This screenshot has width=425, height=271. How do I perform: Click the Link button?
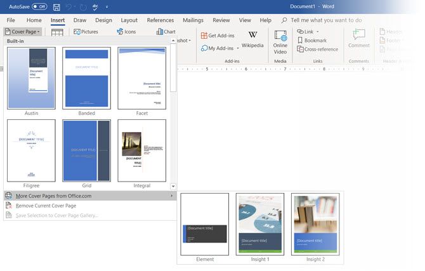pyautogui.click(x=306, y=32)
